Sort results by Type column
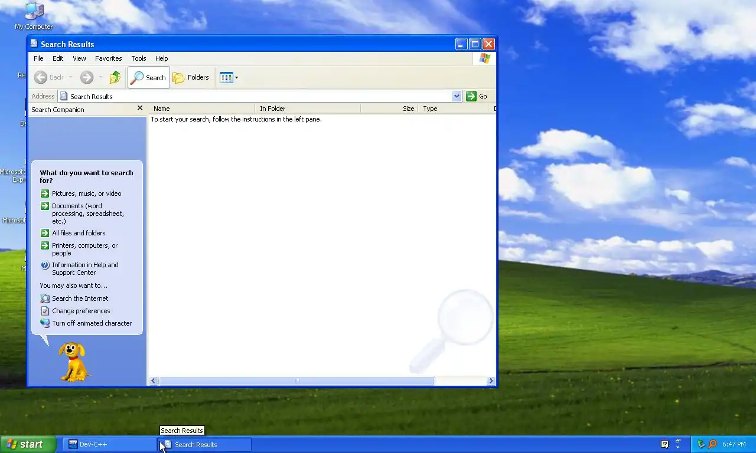 454,109
